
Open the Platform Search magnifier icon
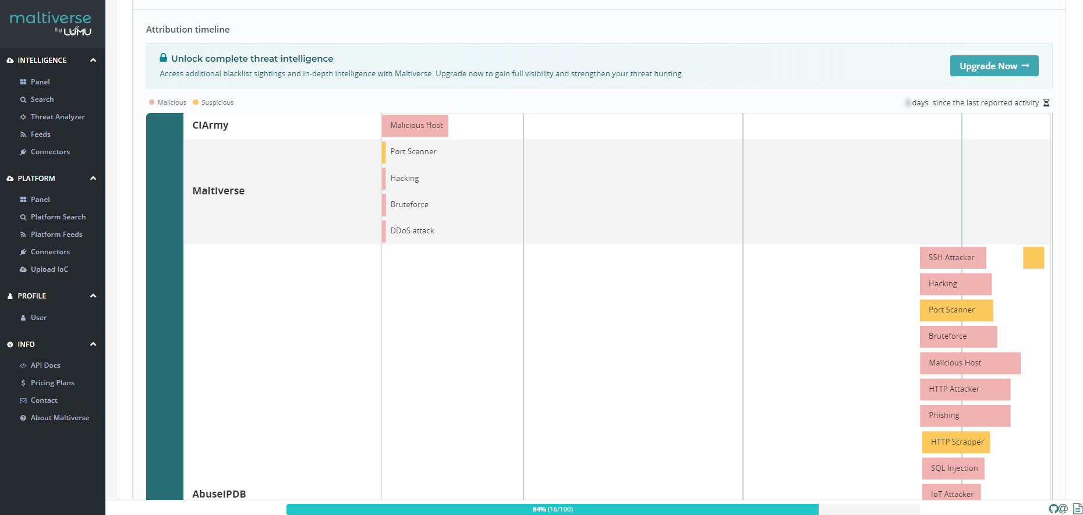click(x=23, y=217)
